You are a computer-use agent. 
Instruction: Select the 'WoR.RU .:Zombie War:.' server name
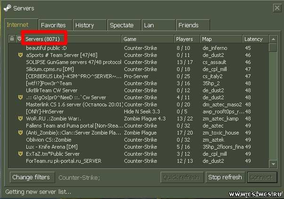54,119
